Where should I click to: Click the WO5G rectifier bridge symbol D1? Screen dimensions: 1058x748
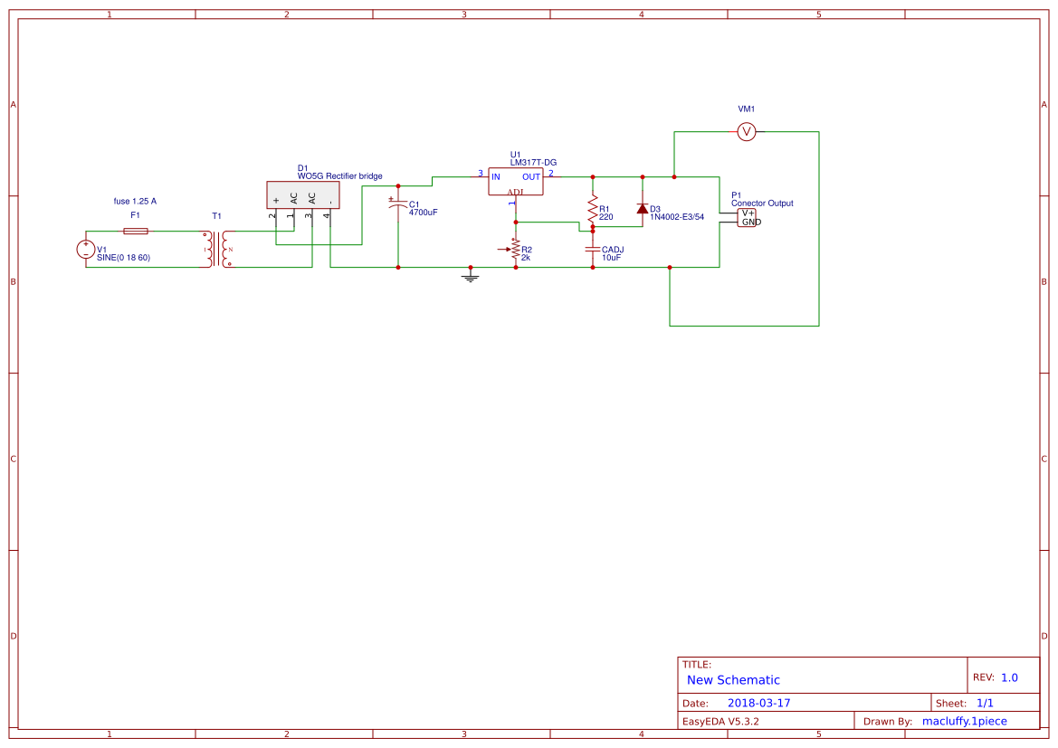coord(301,195)
